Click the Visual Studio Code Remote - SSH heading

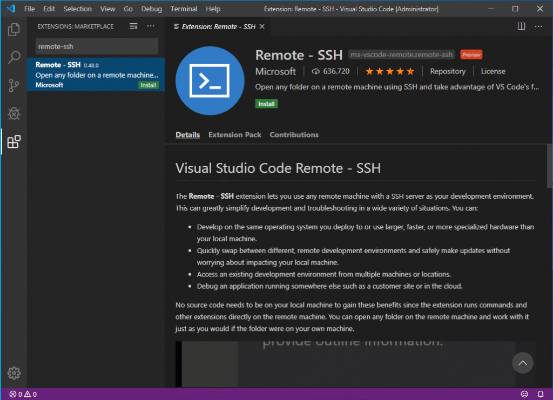(278, 168)
